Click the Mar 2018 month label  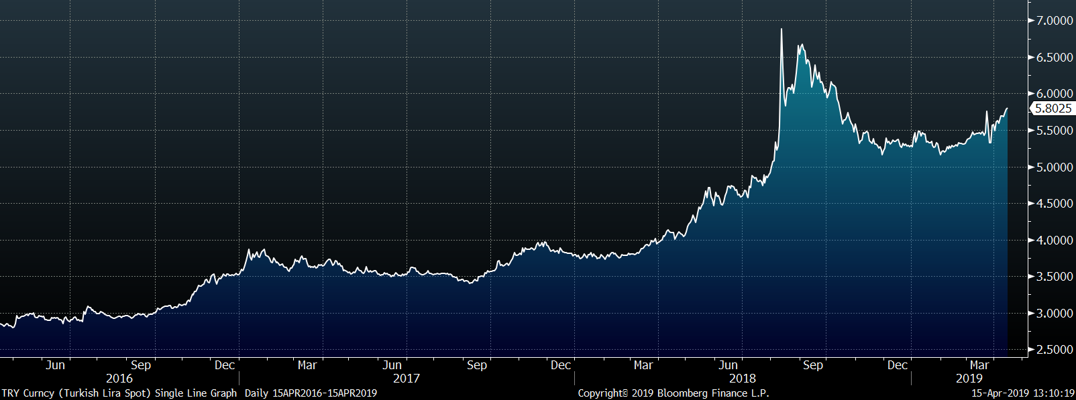pyautogui.click(x=643, y=365)
